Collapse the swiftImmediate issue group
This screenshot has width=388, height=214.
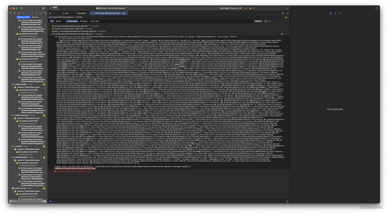tap(11, 84)
